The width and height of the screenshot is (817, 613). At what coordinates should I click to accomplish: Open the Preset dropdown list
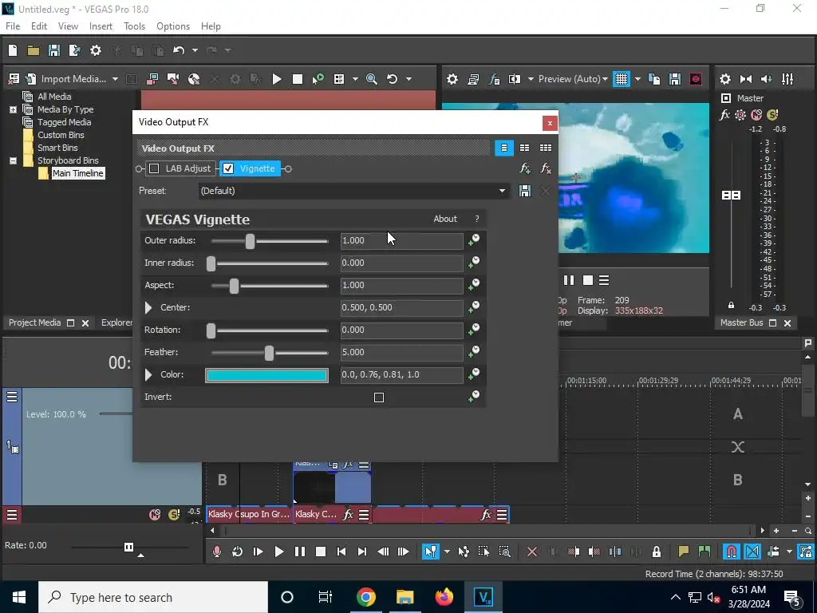pyautogui.click(x=503, y=191)
